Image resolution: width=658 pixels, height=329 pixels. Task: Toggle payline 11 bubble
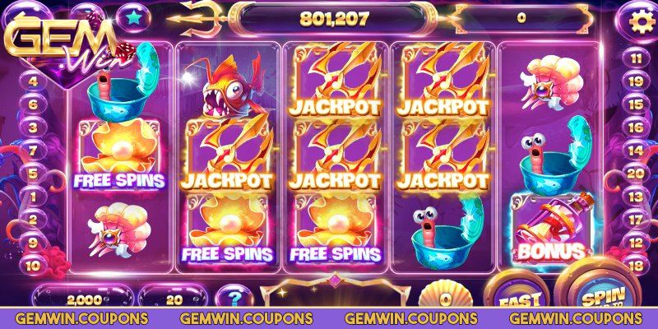coord(635,58)
